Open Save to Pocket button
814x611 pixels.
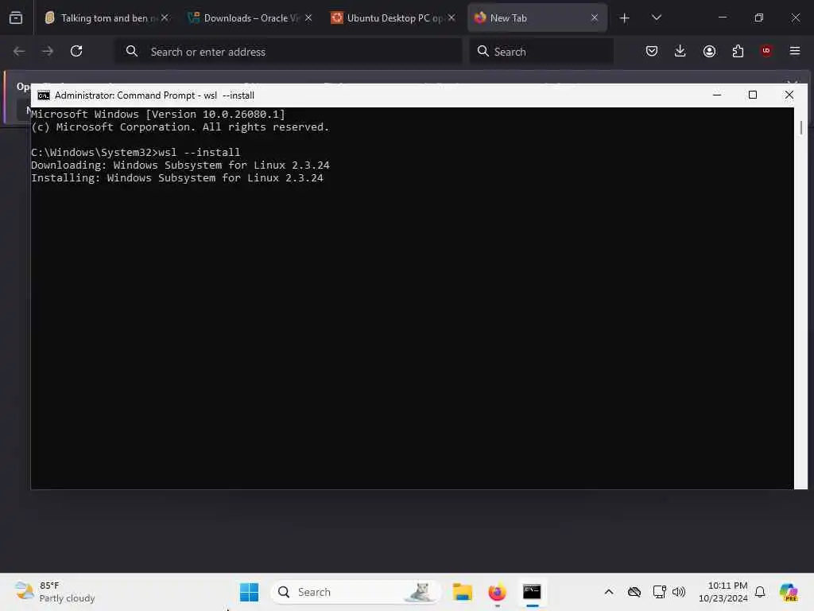[652, 51]
